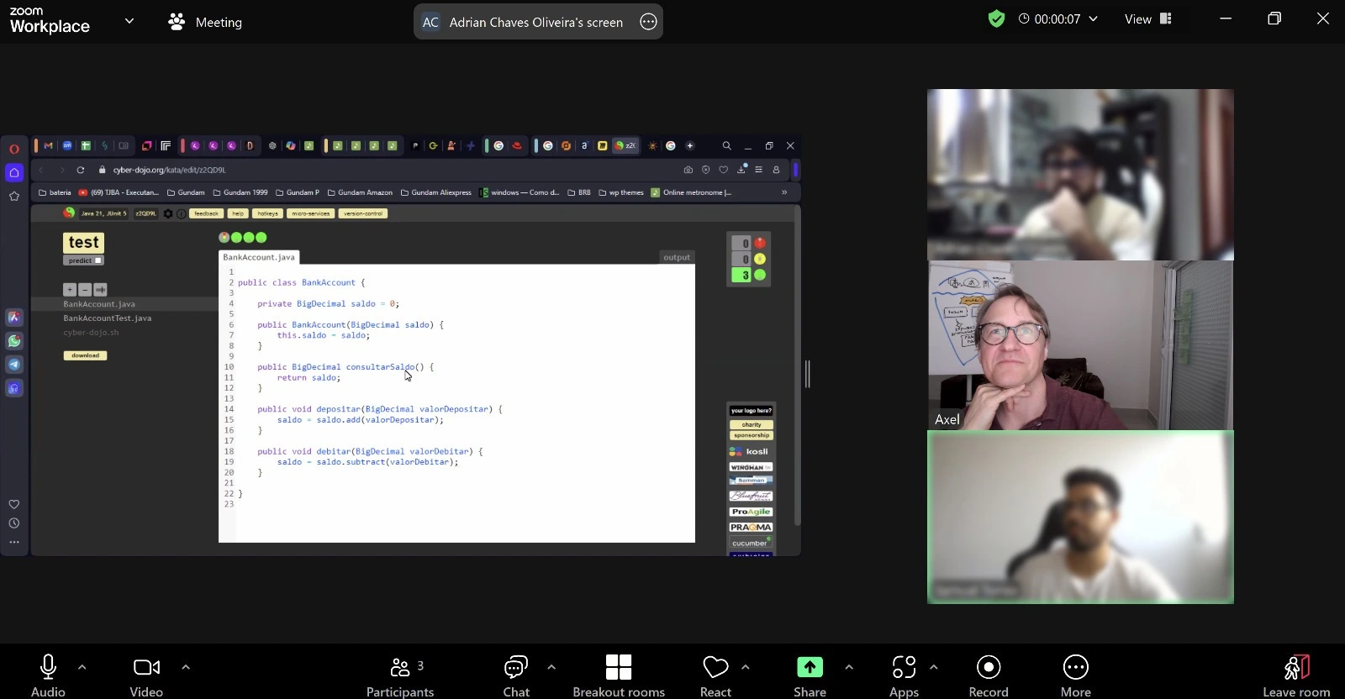The height and width of the screenshot is (699, 1345).
Task: Open the Chat panel
Action: click(x=515, y=668)
